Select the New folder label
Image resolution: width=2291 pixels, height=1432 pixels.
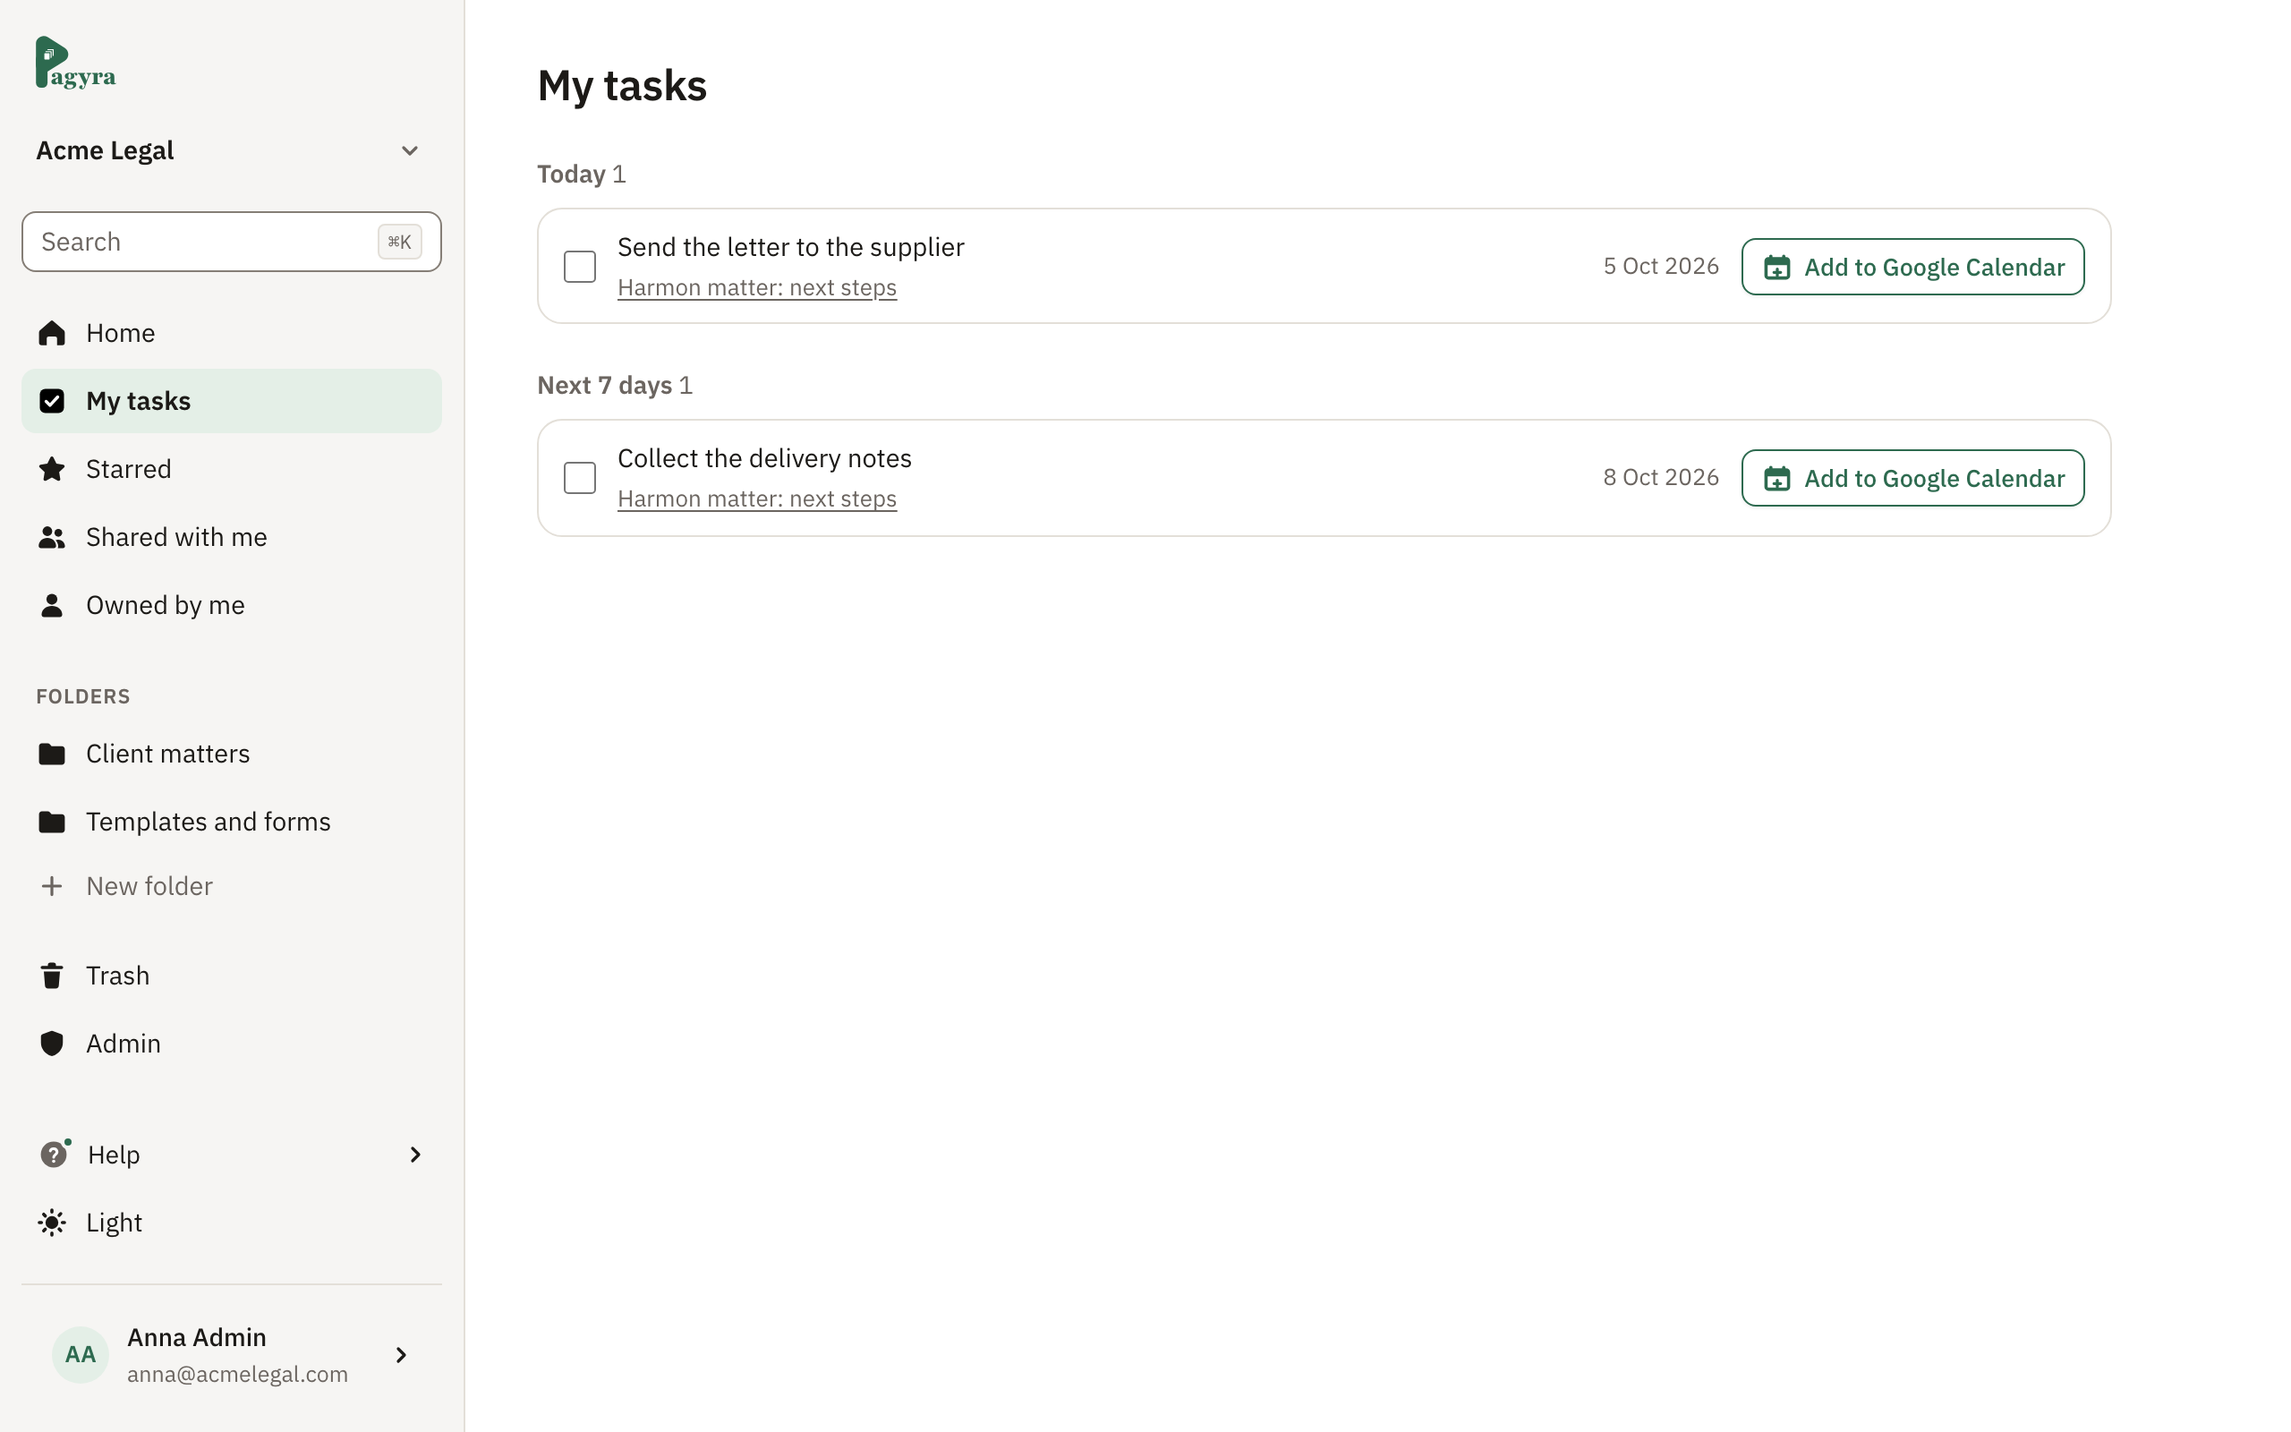point(149,886)
